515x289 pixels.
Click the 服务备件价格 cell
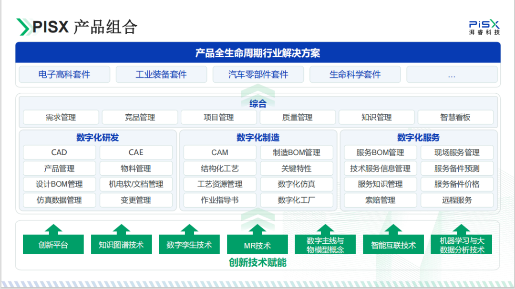click(457, 184)
